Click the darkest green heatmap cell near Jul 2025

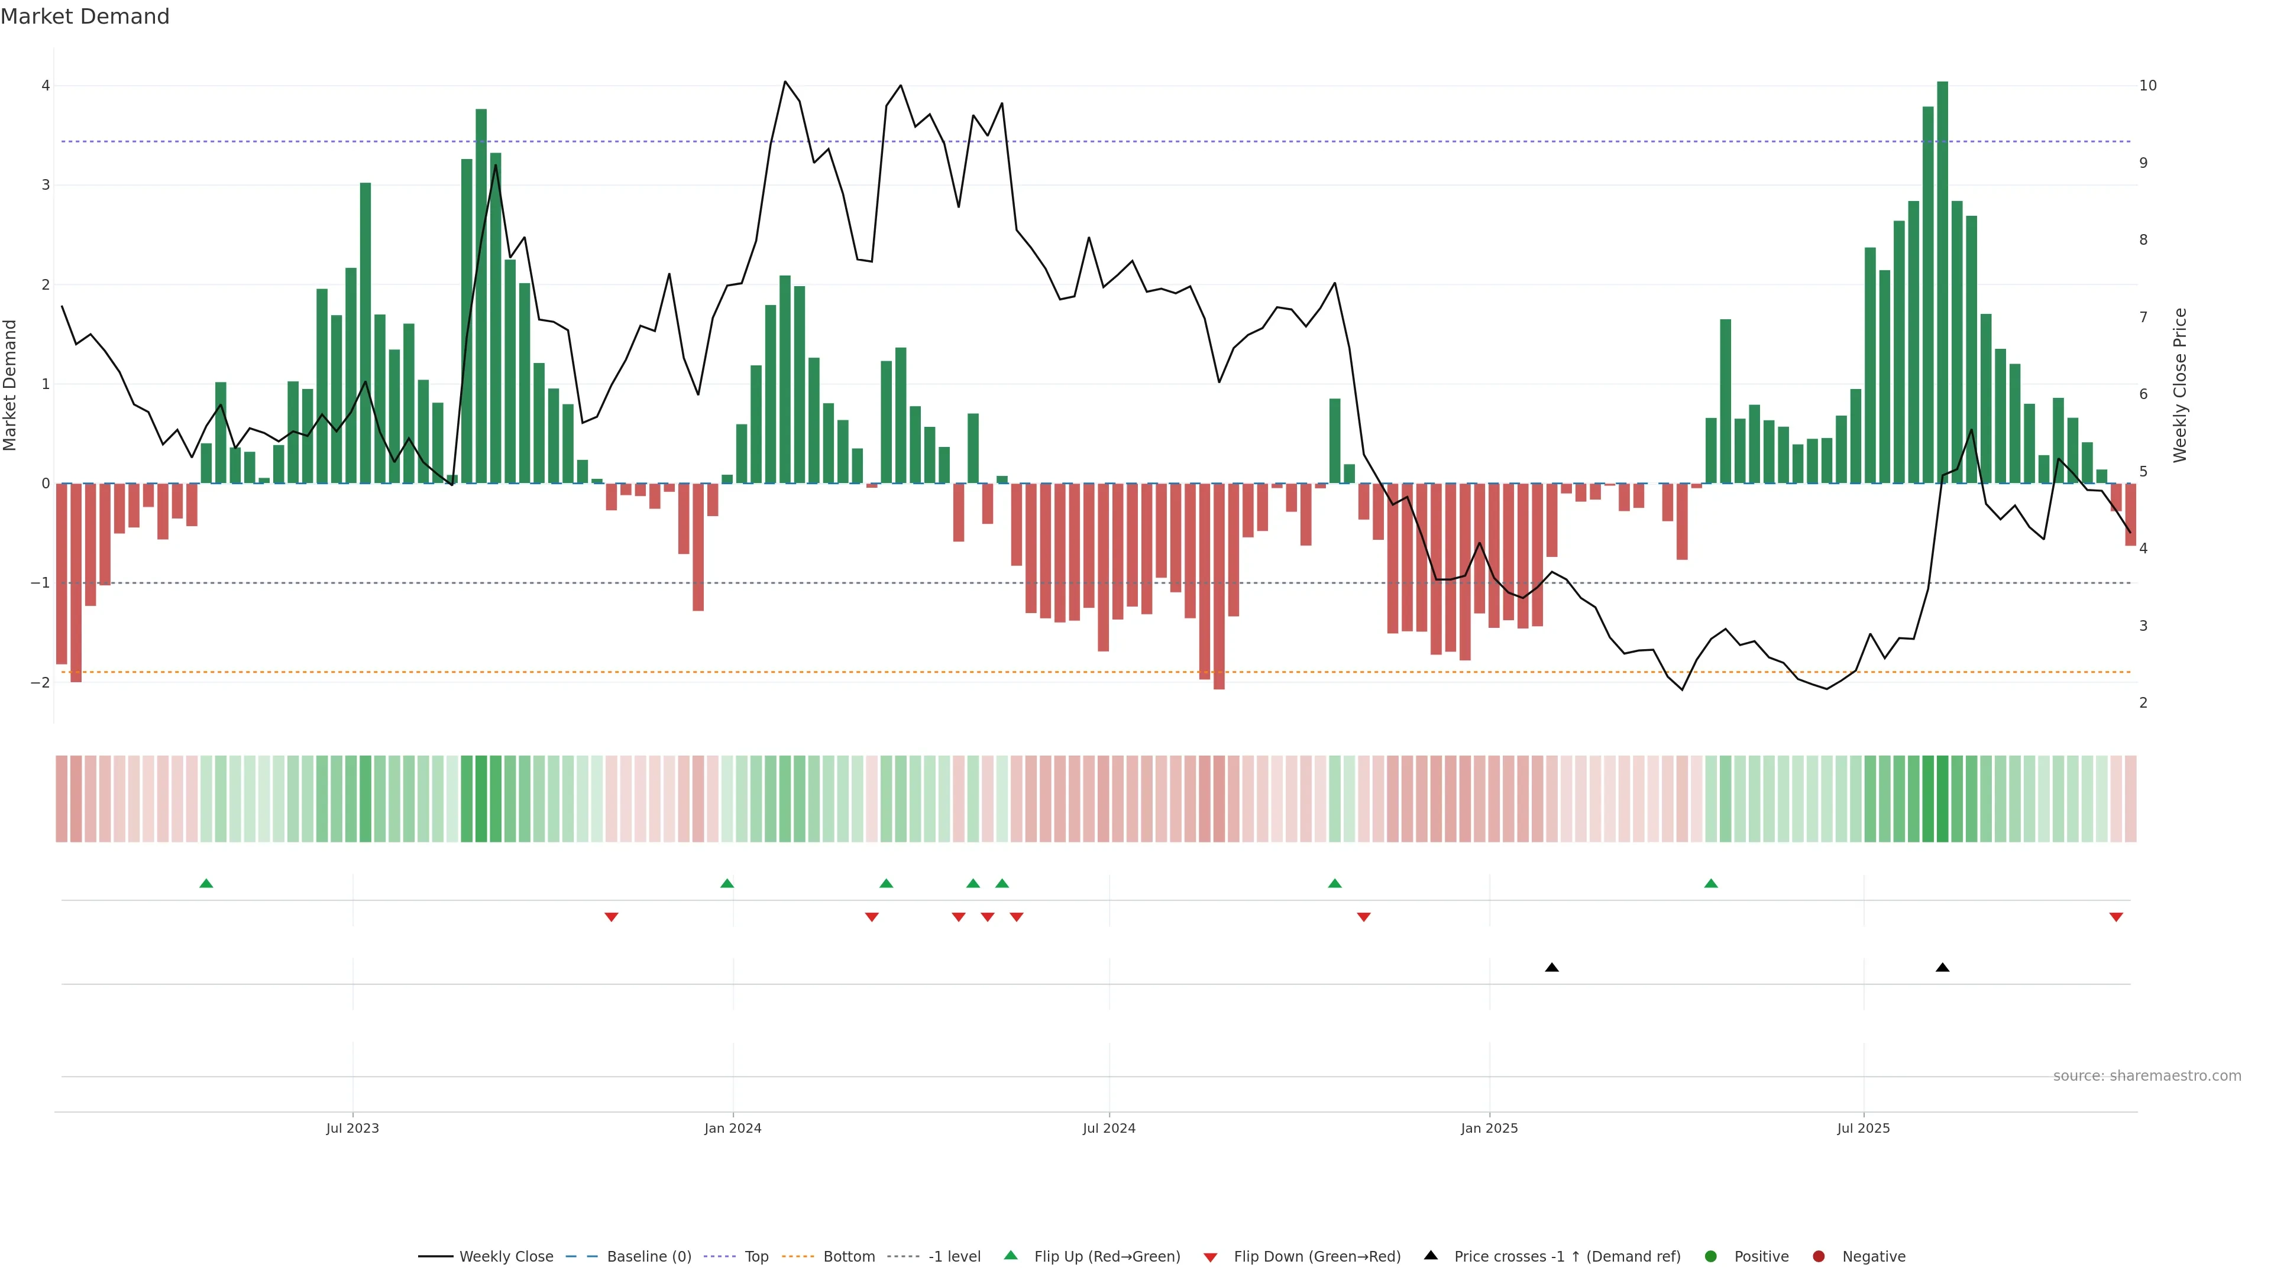1942,799
